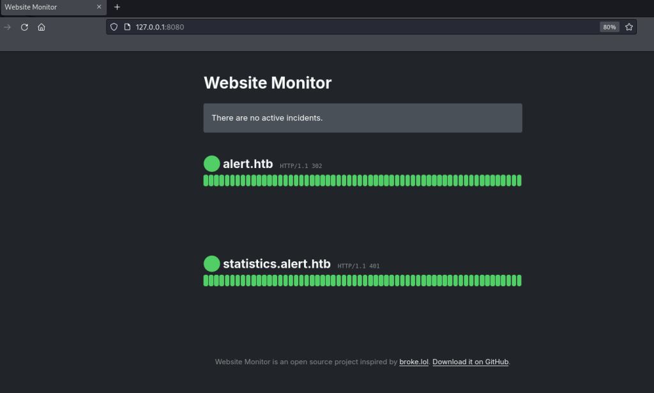Open a new tab with plus button
The image size is (654, 393).
[x=117, y=7]
